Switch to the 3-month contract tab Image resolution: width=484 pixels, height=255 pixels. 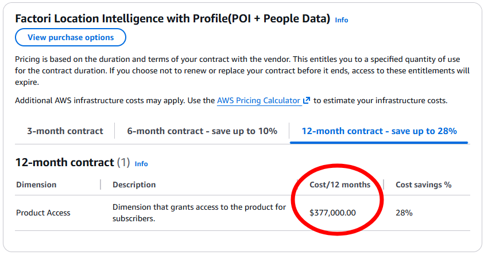[65, 131]
